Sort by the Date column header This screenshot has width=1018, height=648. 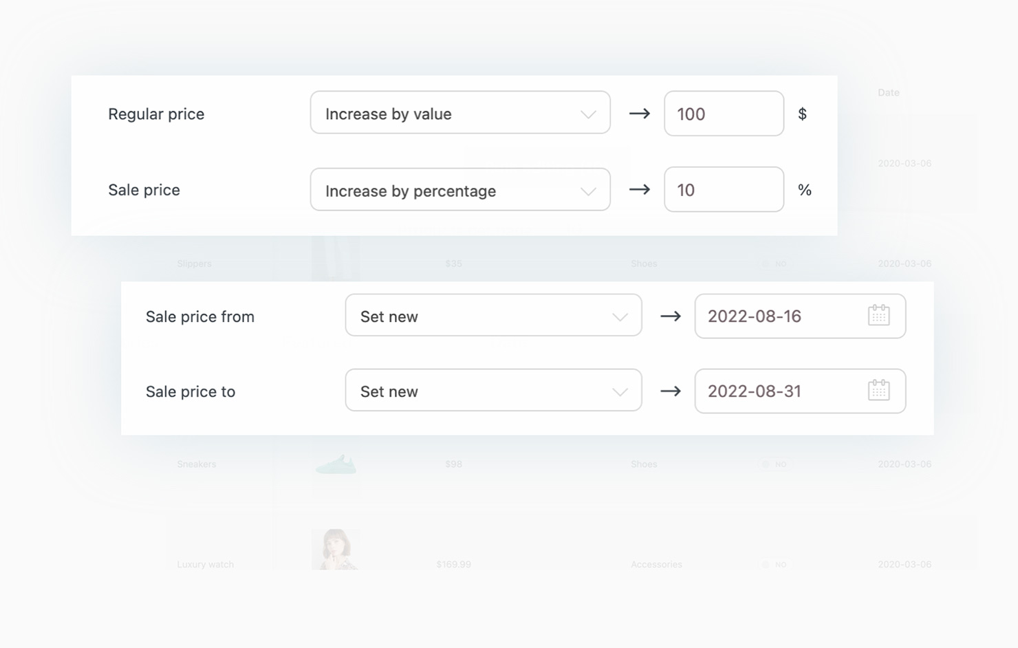[888, 92]
